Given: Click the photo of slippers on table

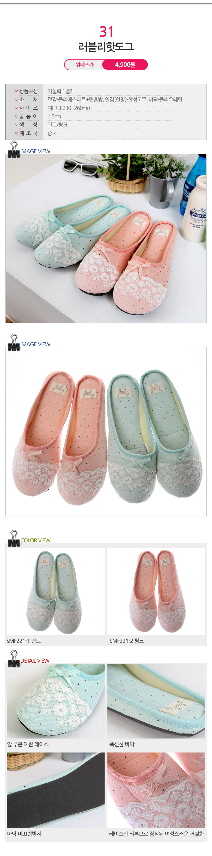Looking at the screenshot, I should [x=106, y=238].
